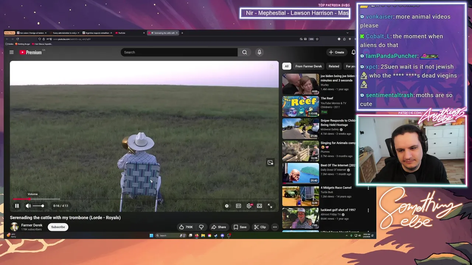Switch to theater mode
This screenshot has height=265, width=472.
[260, 206]
